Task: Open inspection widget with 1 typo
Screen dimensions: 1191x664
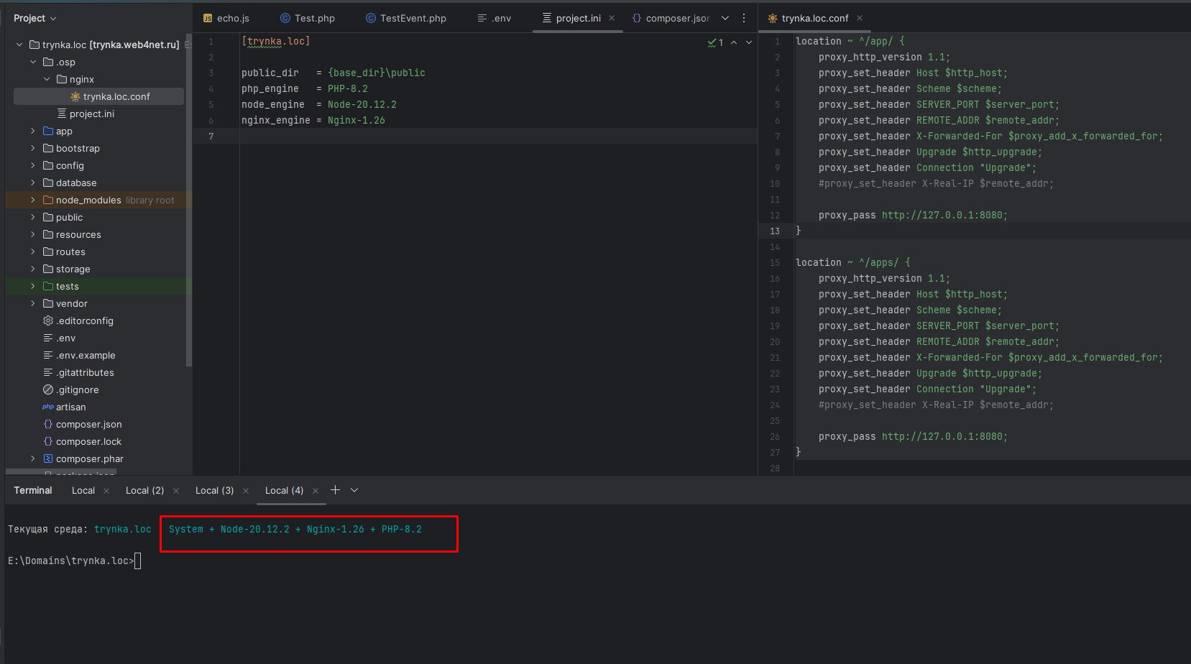Action: [x=716, y=42]
